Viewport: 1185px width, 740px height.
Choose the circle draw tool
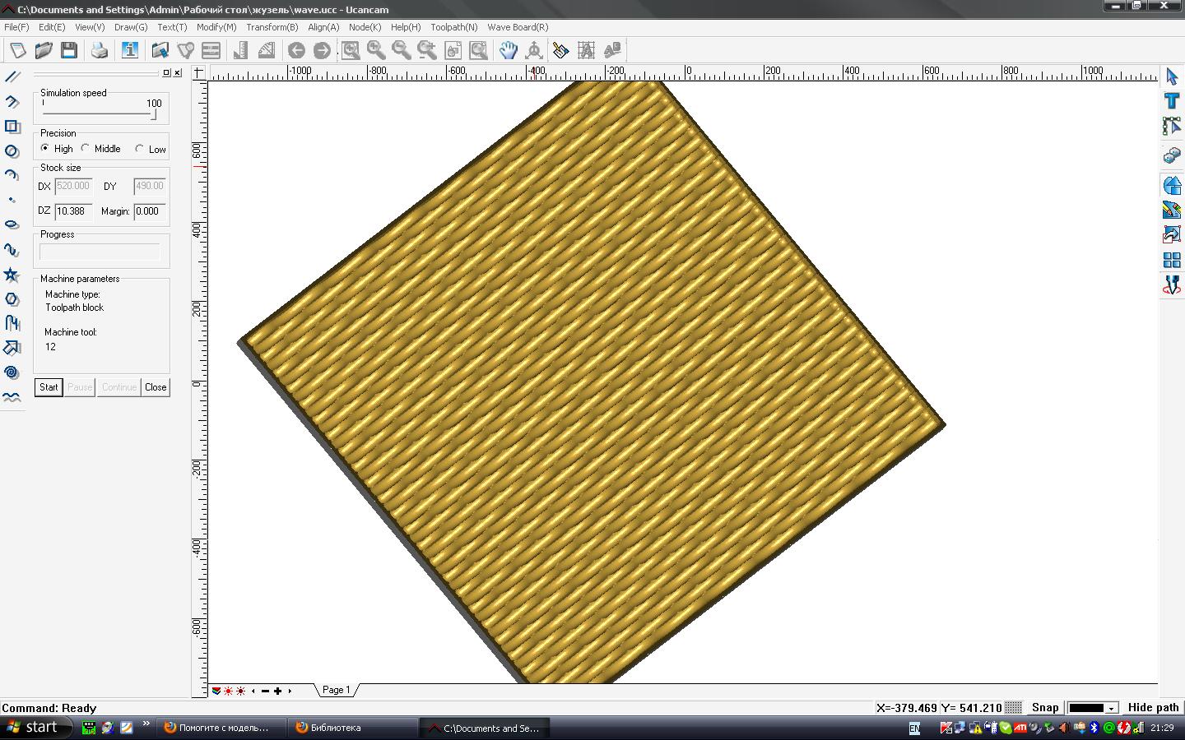pos(12,150)
